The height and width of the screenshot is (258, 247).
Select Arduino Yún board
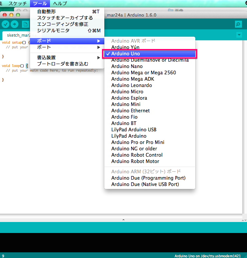[x=150, y=47]
